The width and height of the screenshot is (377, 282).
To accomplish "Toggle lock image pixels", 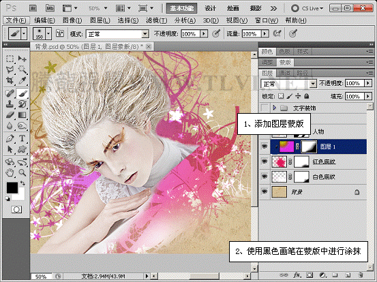I will coord(290,96).
